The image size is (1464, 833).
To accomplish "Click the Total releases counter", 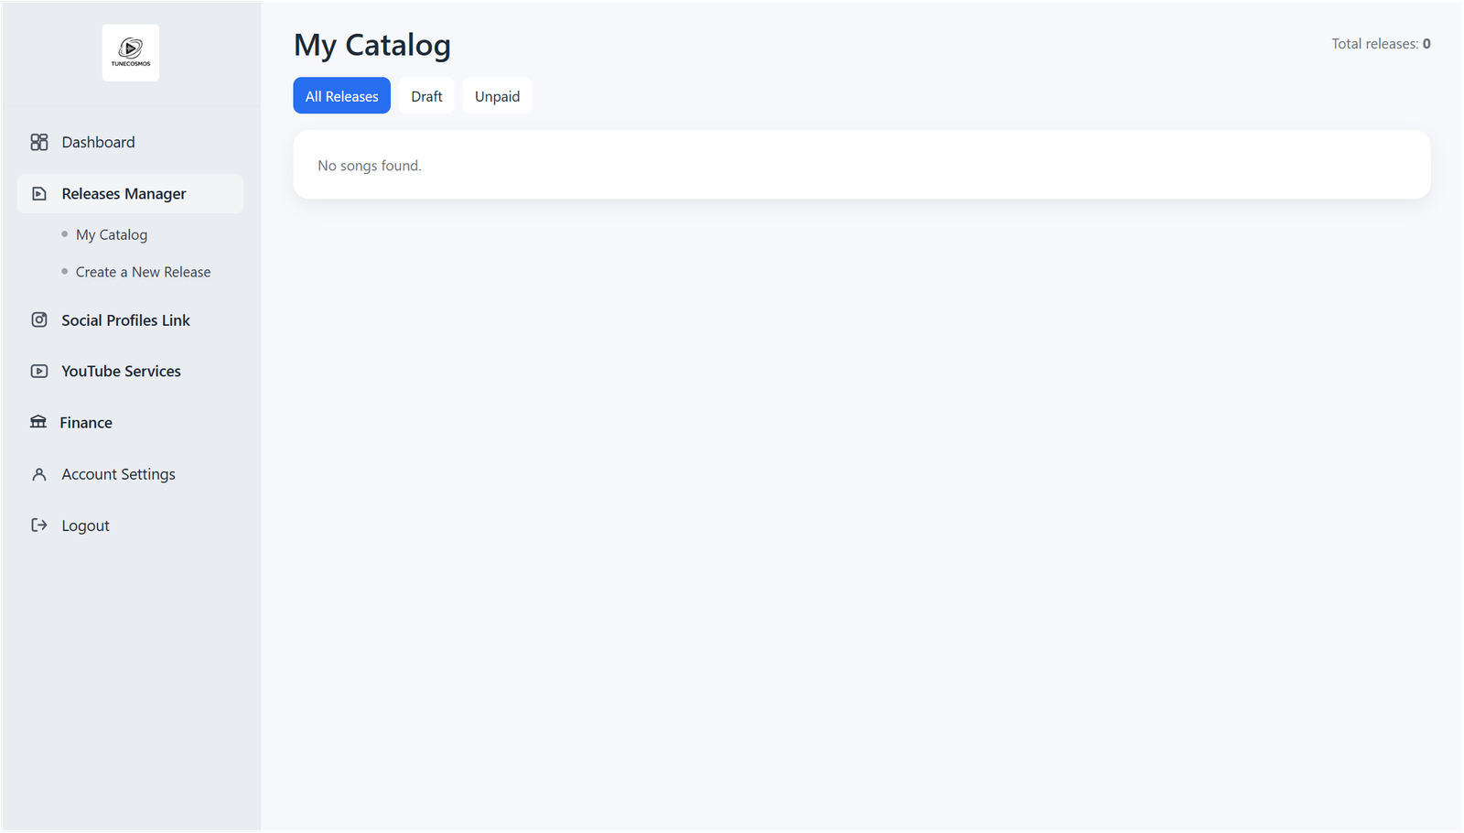I will coord(1380,43).
